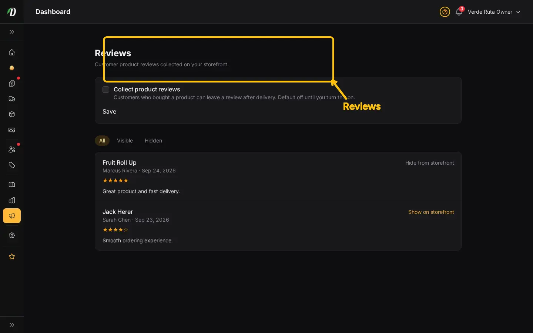This screenshot has height=333, width=533.
Task: Click the Collect product reviews label
Action: pos(147,89)
